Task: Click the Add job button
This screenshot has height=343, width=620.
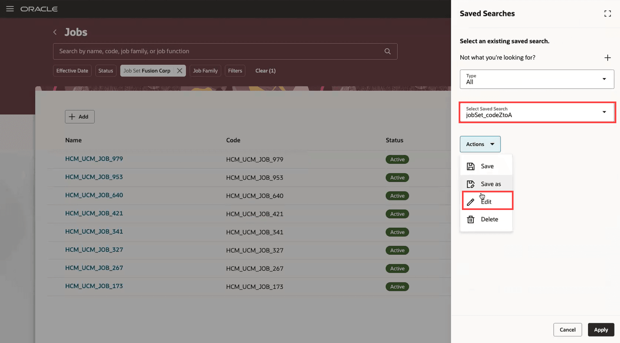Action: pyautogui.click(x=79, y=117)
